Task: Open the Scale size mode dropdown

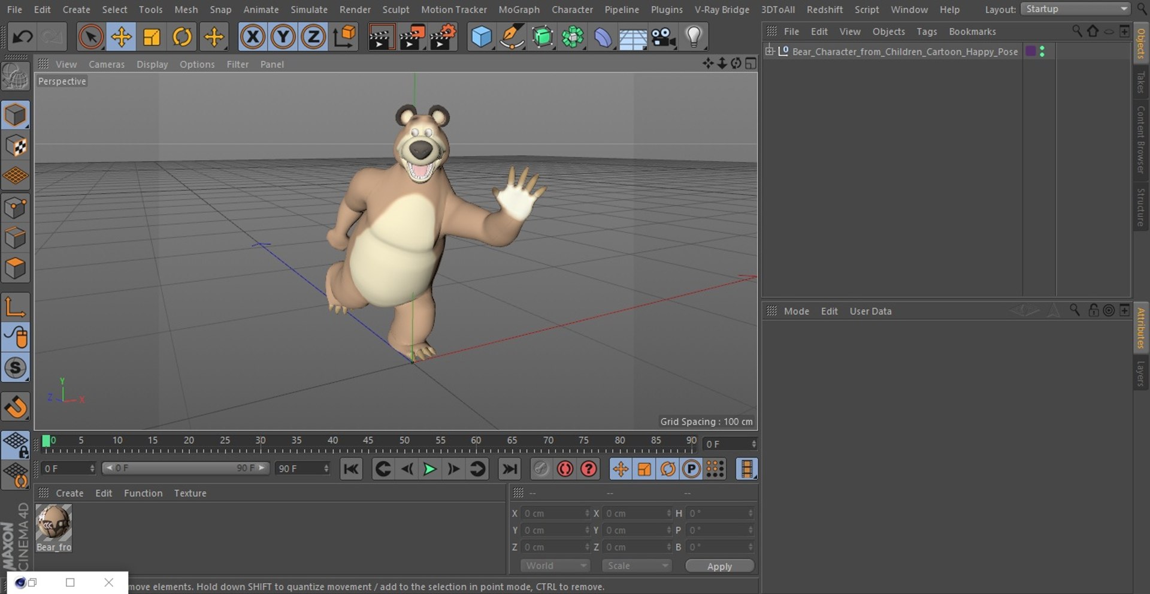Action: [x=637, y=566]
